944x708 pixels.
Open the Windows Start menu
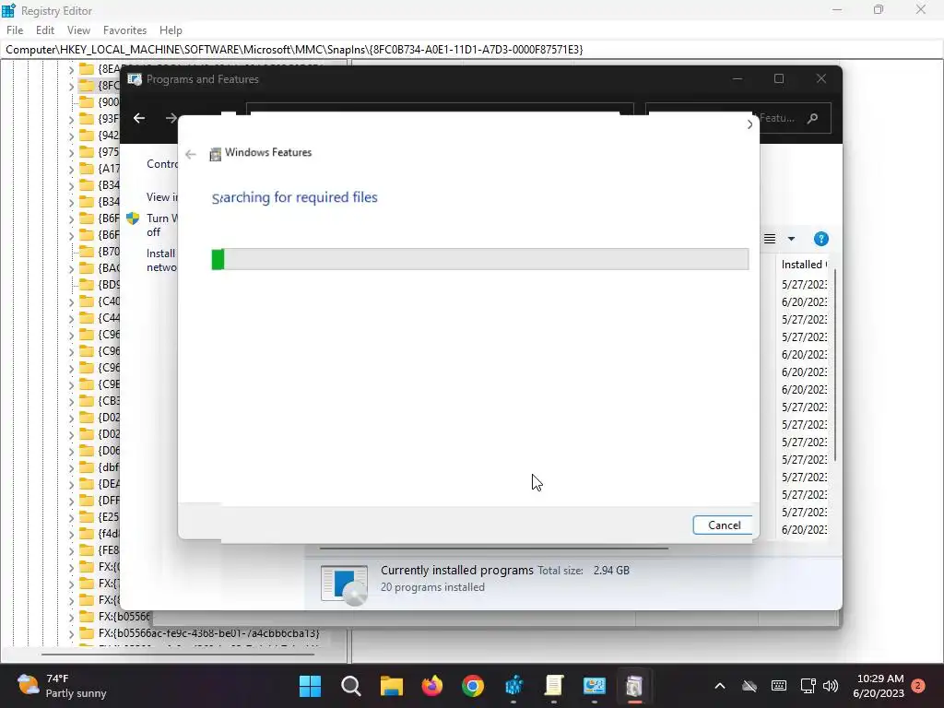coord(310,686)
